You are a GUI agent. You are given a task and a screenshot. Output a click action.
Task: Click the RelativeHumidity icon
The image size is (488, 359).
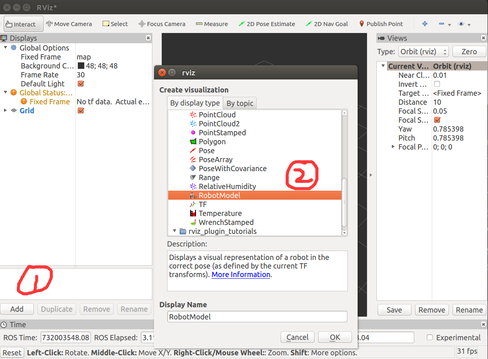point(193,187)
